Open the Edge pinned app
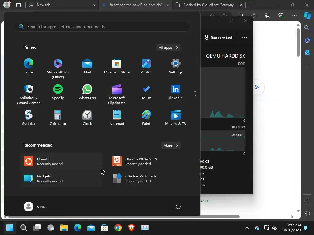314x235 pixels. (x=29, y=66)
